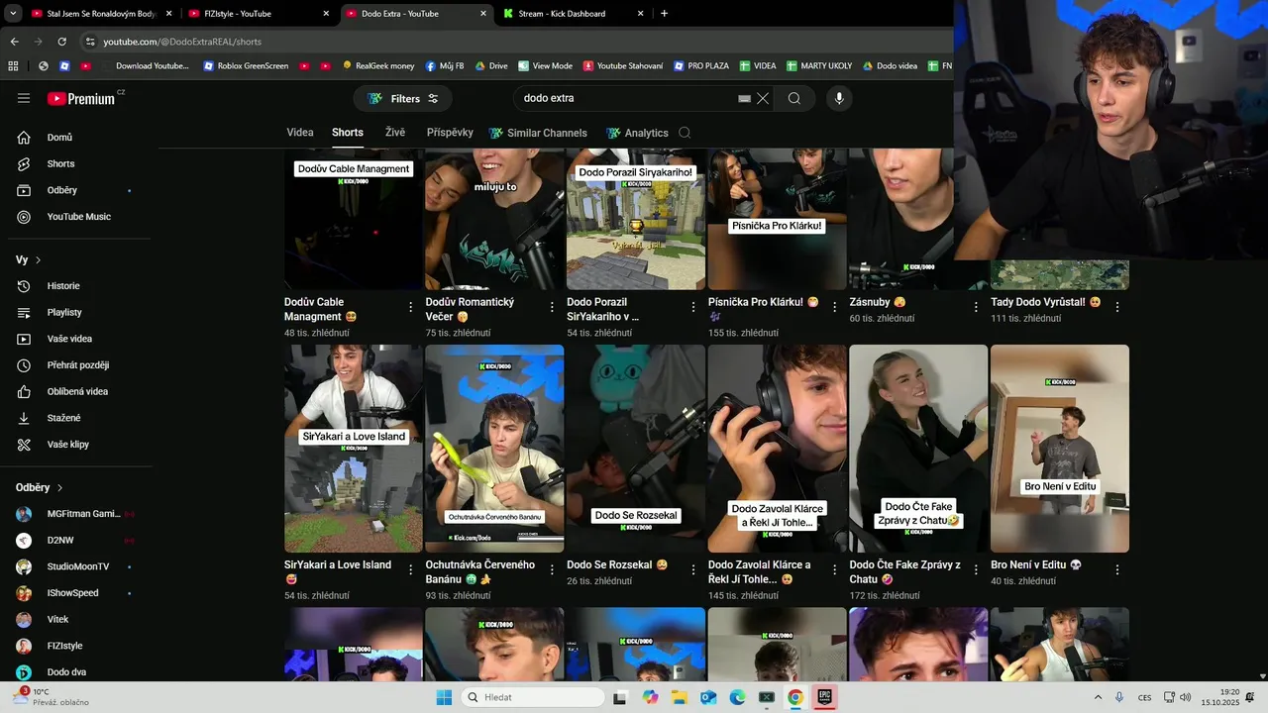Open more options for SirYakari a Love Island

411,570
